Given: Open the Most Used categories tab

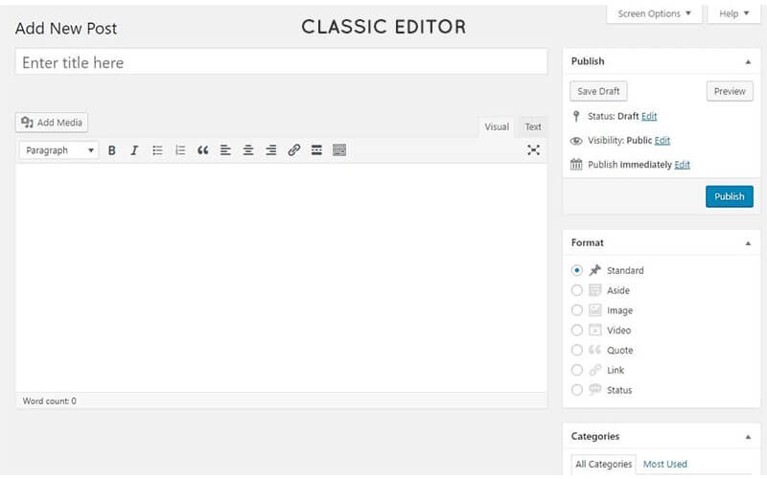Looking at the screenshot, I should tap(665, 464).
